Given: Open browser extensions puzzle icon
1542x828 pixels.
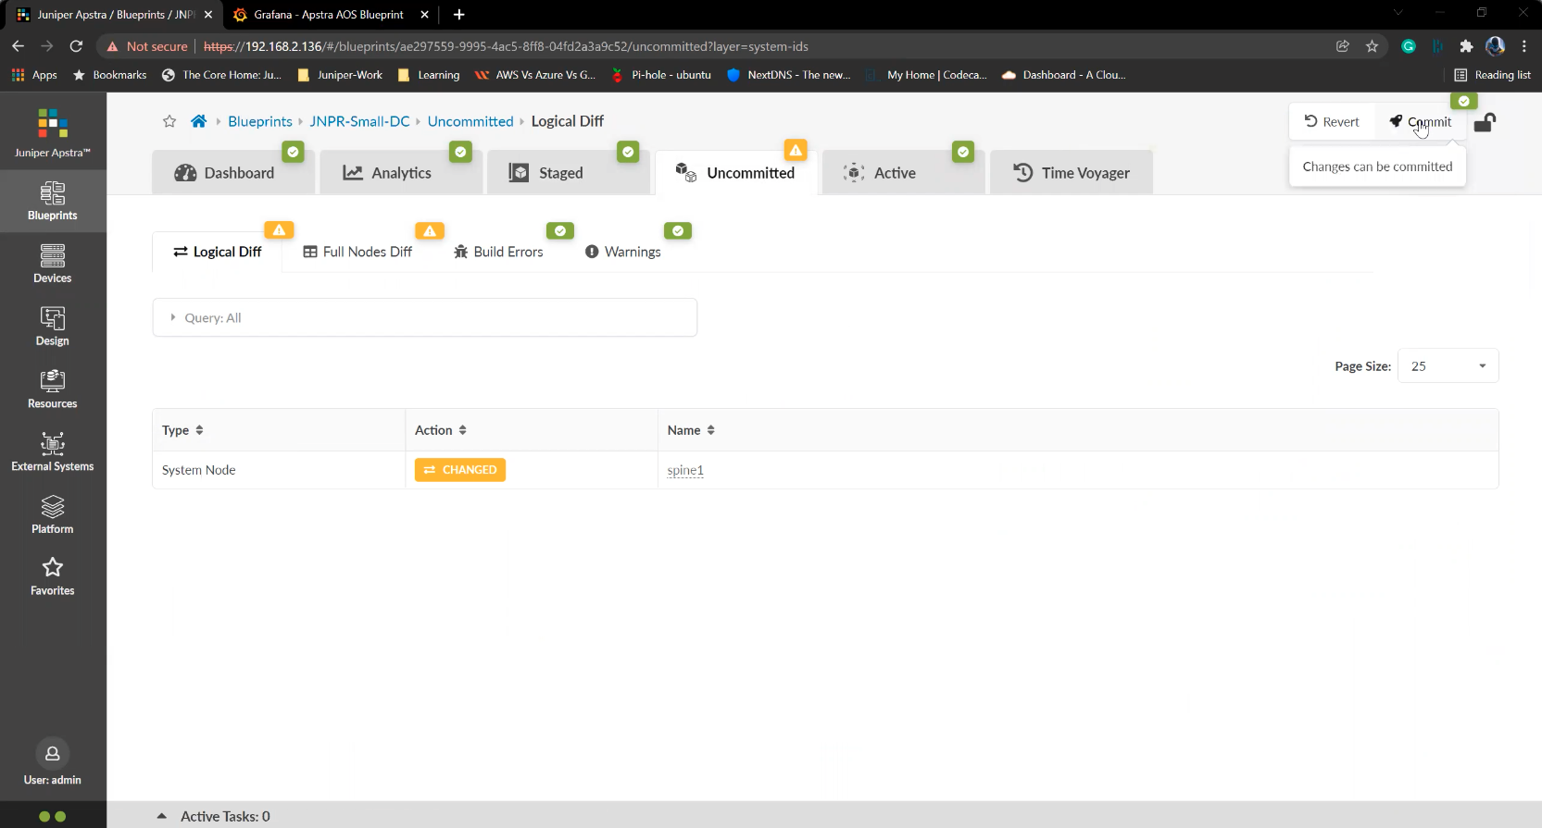Looking at the screenshot, I should tap(1466, 46).
